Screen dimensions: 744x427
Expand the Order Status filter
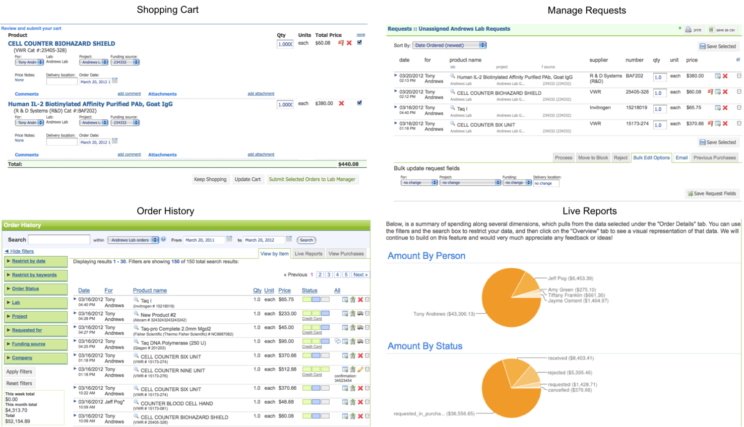point(25,288)
